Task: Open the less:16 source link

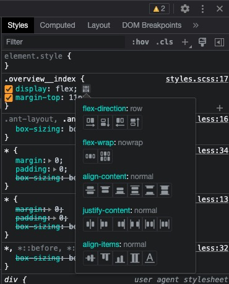Action: coord(213,119)
